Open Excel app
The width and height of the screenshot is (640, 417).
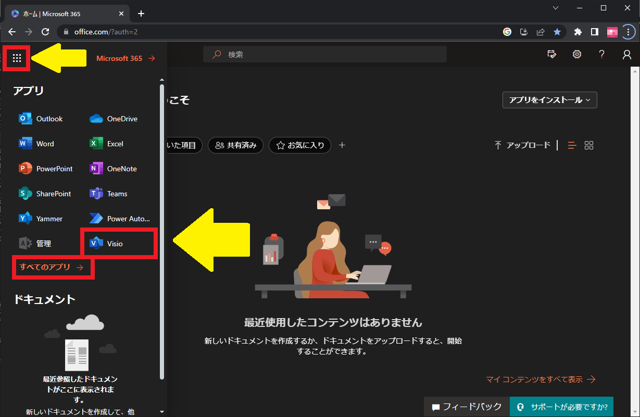point(107,144)
